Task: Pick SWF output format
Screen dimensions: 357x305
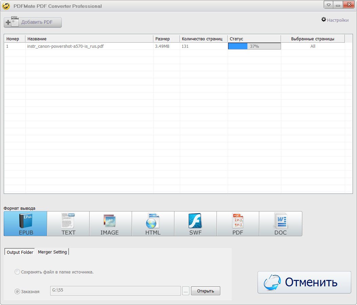Action: click(x=195, y=224)
